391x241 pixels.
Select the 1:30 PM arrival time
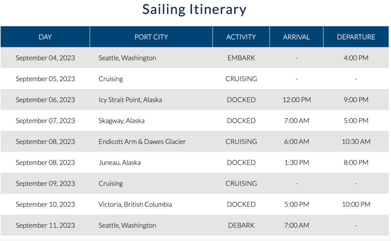tap(297, 162)
